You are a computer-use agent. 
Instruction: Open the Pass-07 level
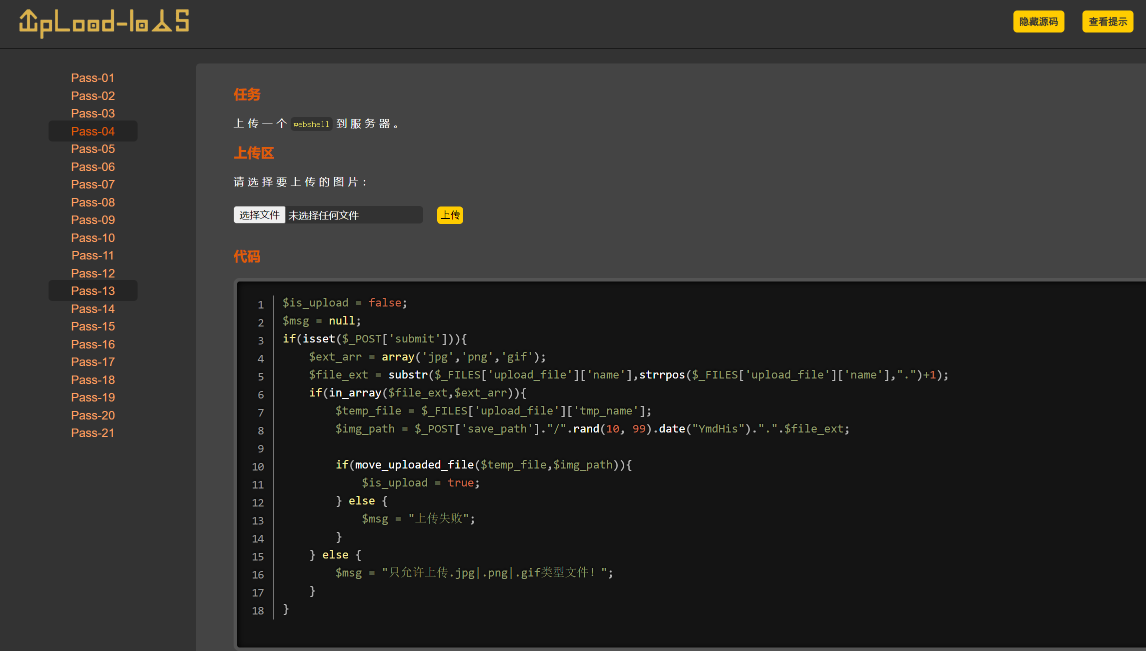click(93, 184)
